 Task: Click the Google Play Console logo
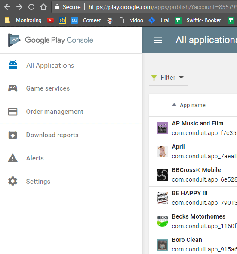point(14,40)
